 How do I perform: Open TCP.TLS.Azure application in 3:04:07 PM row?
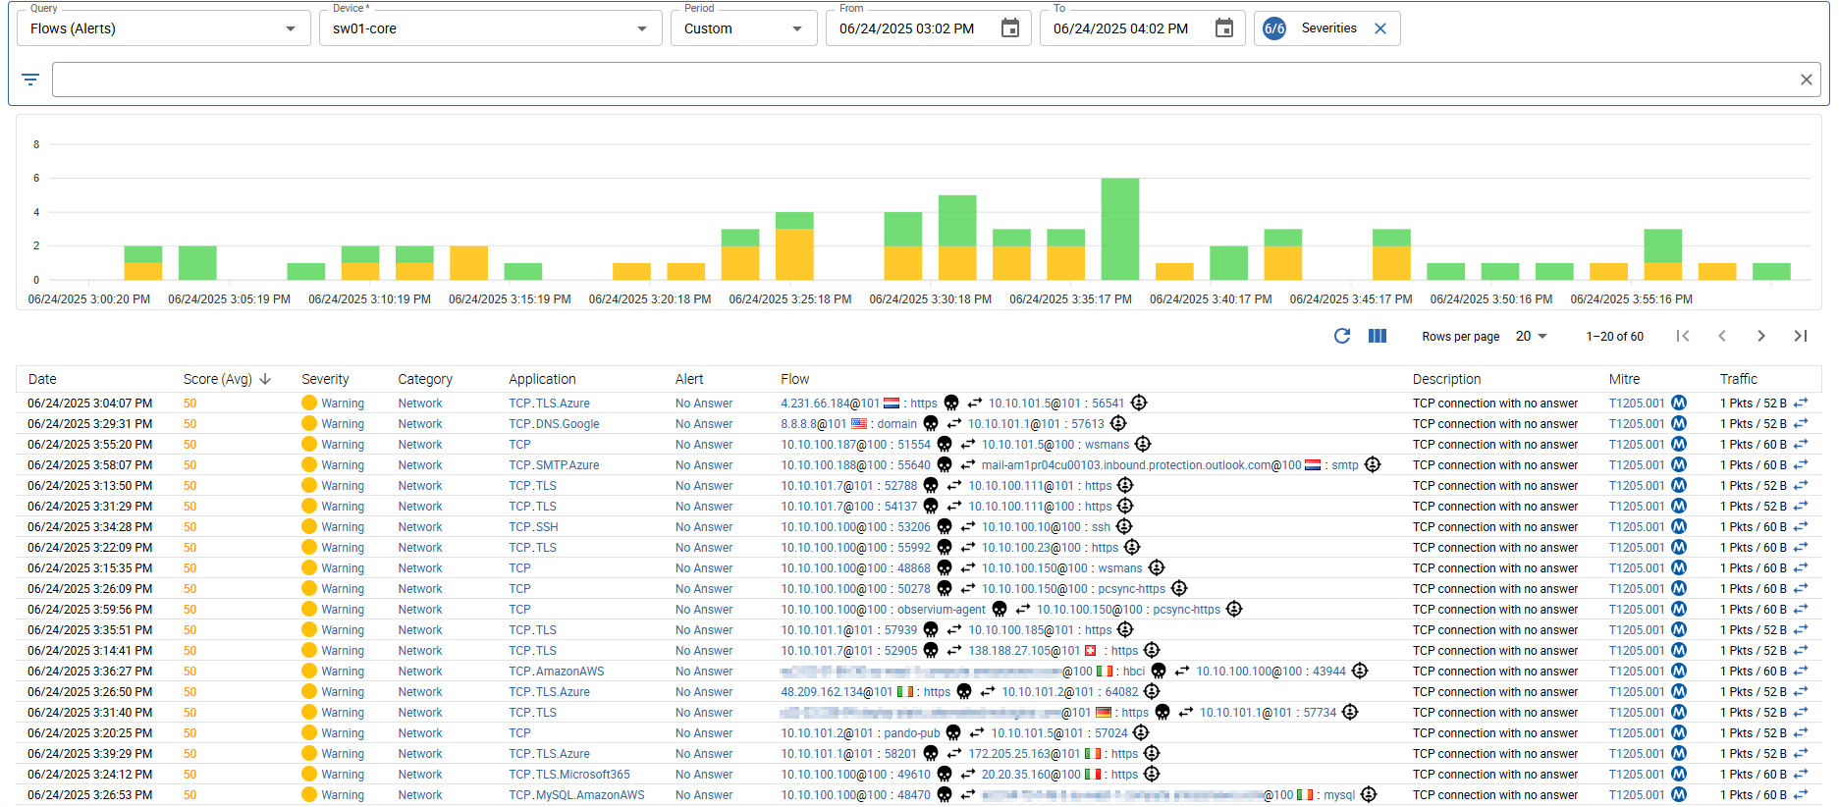coord(549,403)
